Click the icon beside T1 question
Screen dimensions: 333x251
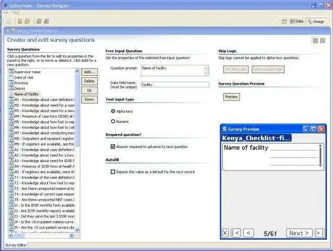(x=11, y=177)
